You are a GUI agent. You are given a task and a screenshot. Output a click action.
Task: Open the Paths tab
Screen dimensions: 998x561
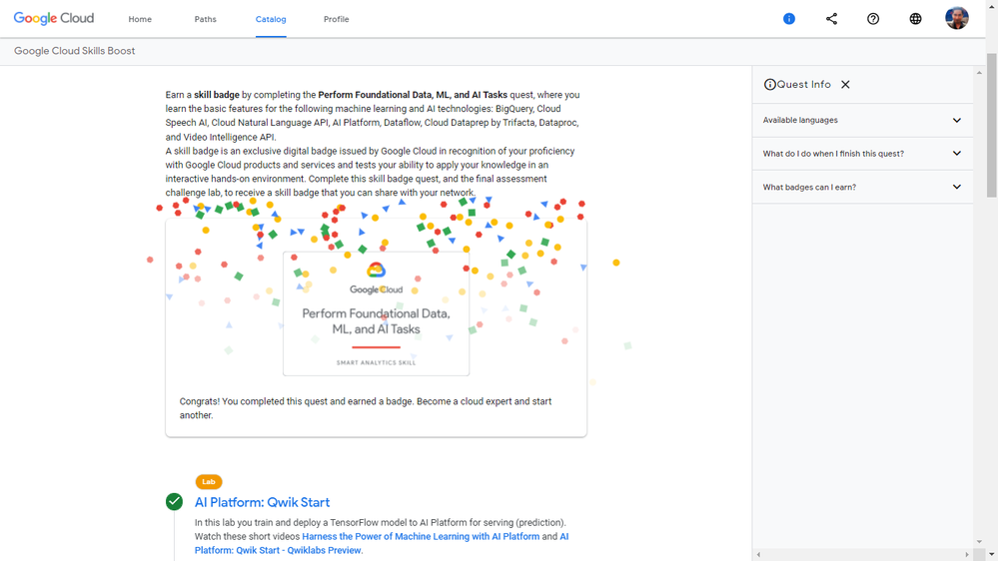pyautogui.click(x=205, y=19)
